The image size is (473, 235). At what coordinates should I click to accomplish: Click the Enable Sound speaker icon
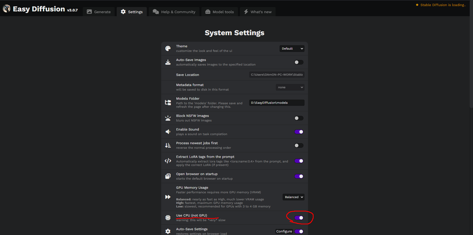coord(168,132)
